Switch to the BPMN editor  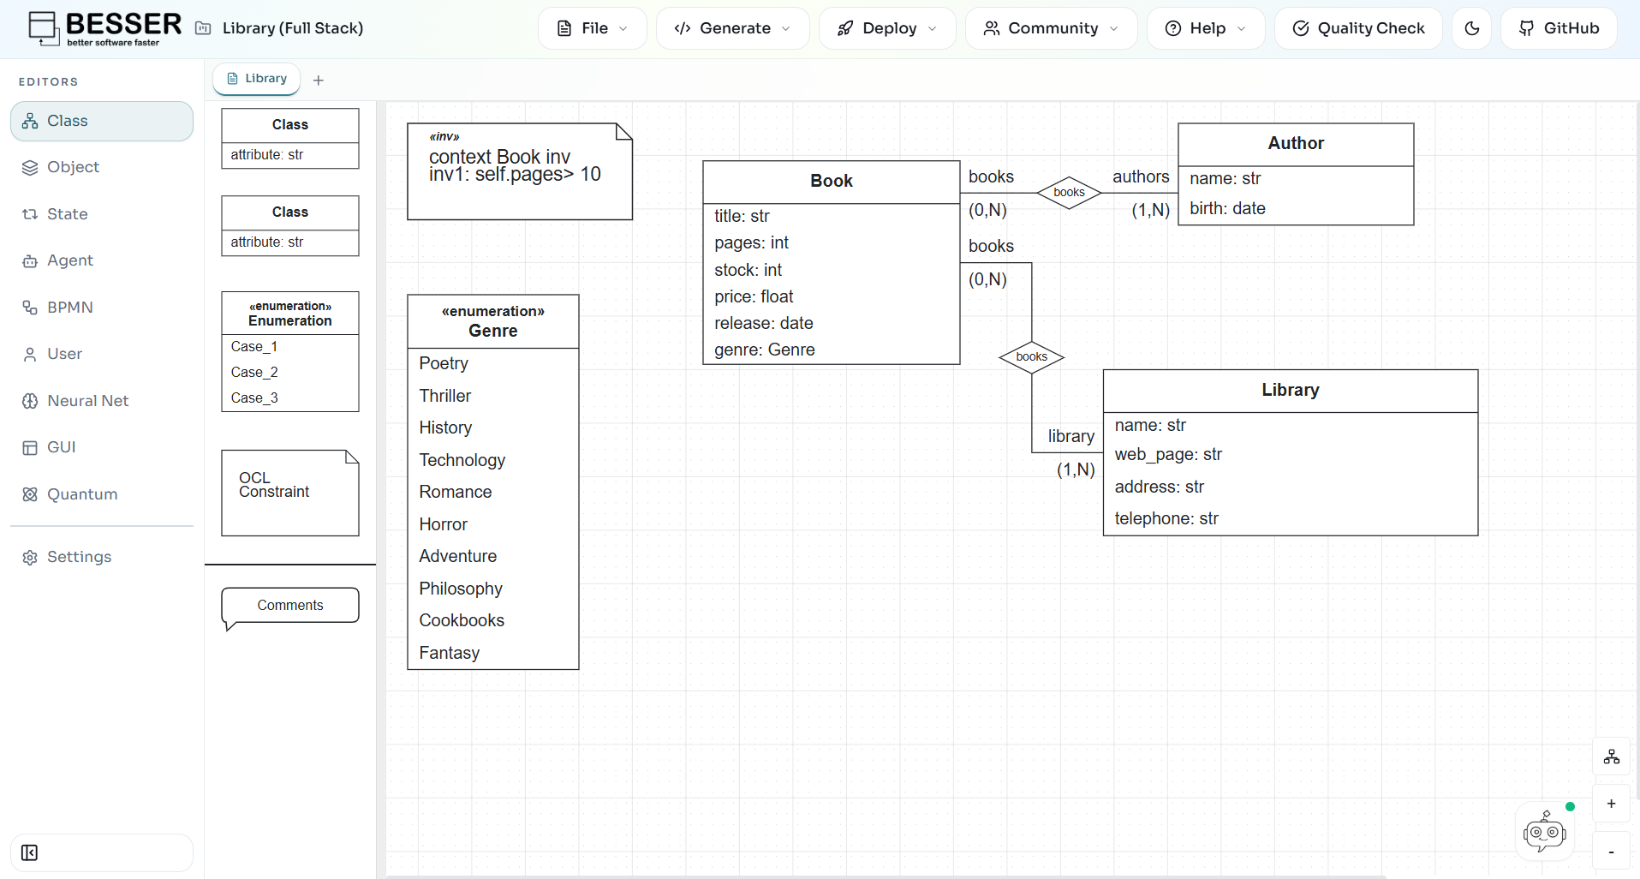[x=102, y=308]
